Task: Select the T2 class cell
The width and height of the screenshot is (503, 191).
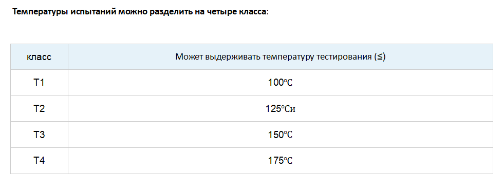Action: click(x=39, y=109)
